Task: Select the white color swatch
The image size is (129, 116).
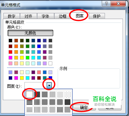Action: 50,63
